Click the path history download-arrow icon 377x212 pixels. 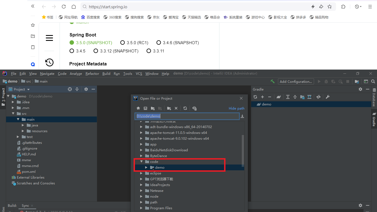click(242, 116)
